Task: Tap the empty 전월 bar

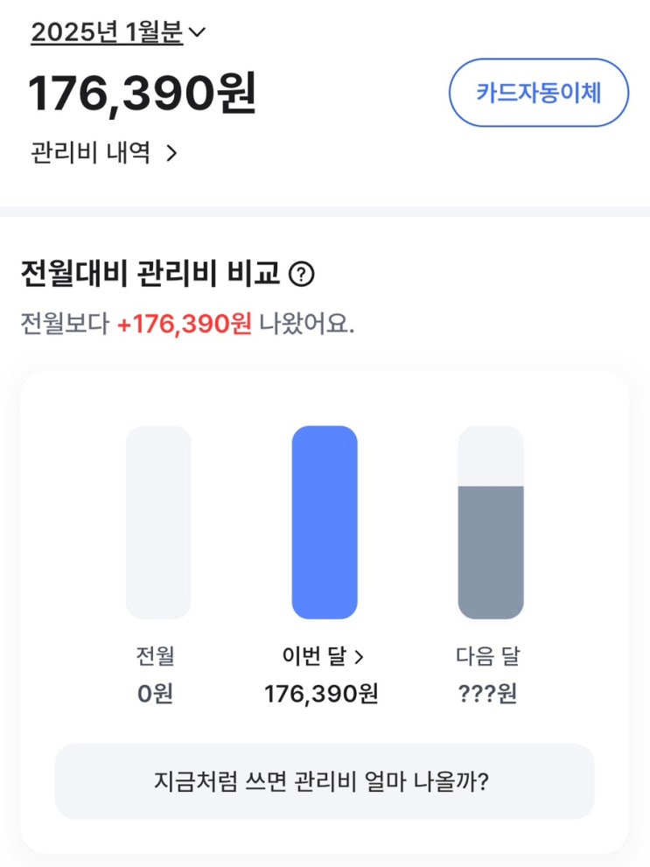Action: 158,522
